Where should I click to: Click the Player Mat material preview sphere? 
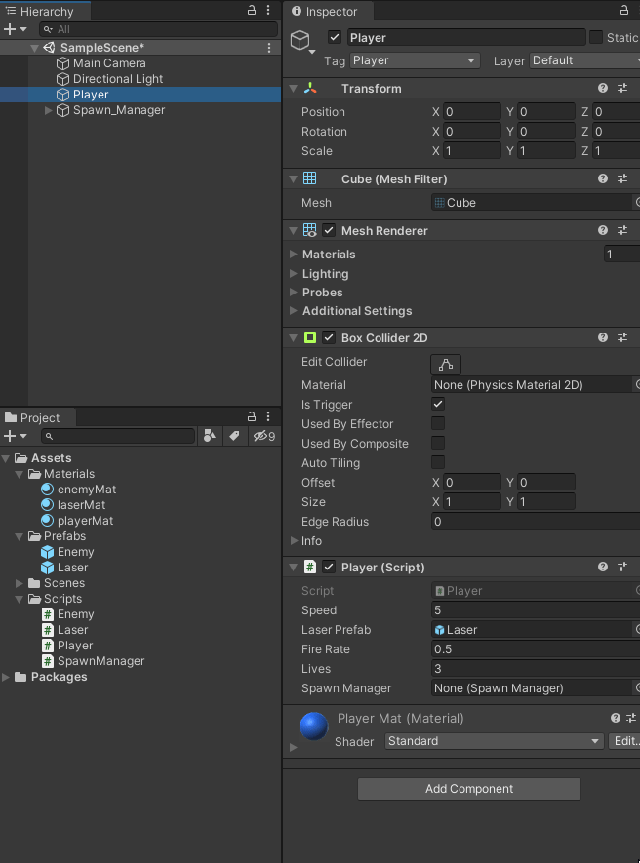tap(314, 726)
